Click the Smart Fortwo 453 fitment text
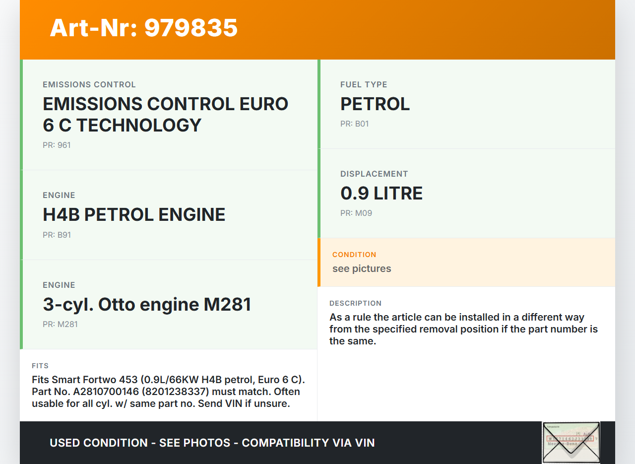This screenshot has width=635, height=464. point(168,392)
